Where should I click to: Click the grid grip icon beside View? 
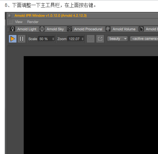pos(11,22)
